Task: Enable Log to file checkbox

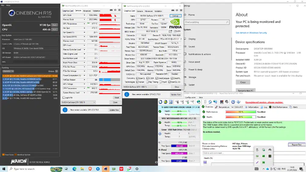Action: point(64,97)
